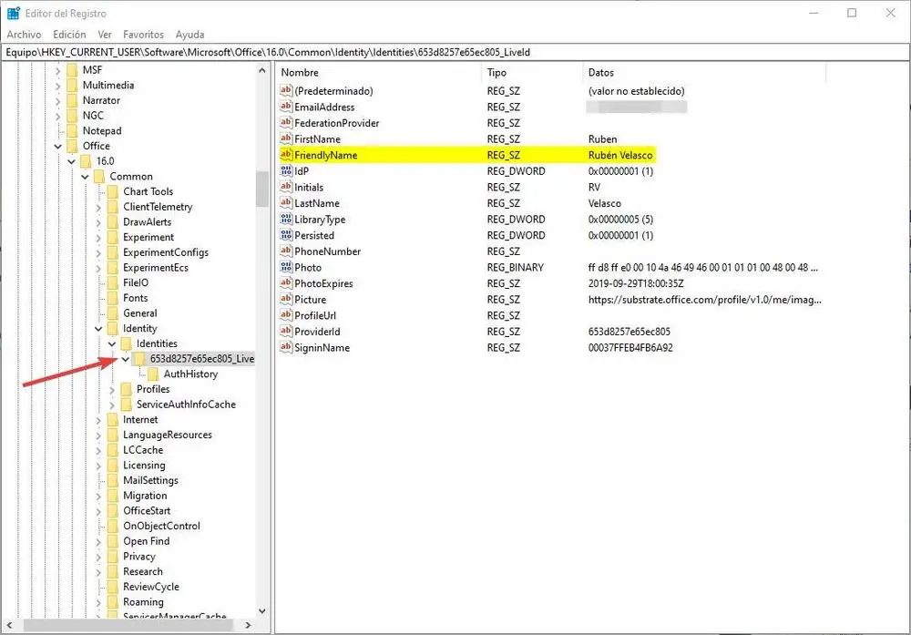Image resolution: width=911 pixels, height=635 pixels.
Task: Select the OnObjectControl key
Action: click(x=161, y=526)
